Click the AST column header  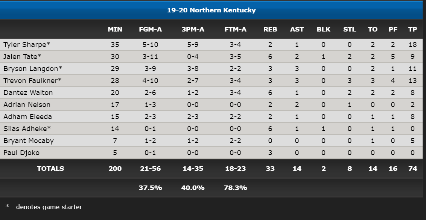(297, 29)
